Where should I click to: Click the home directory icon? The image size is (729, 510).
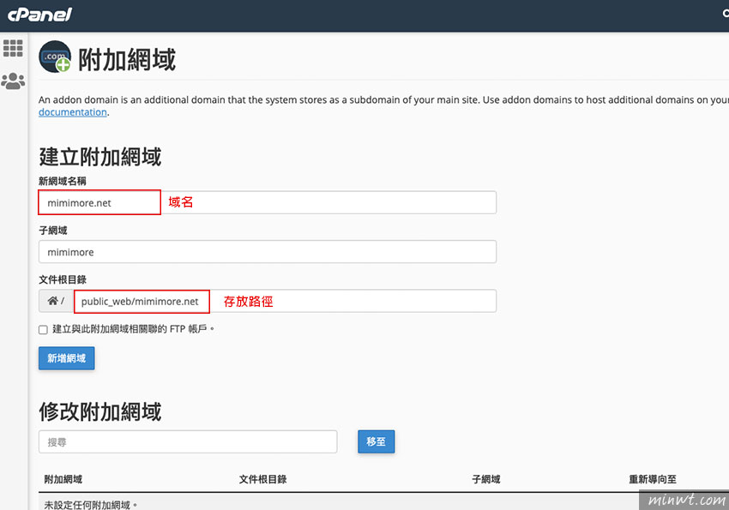[53, 301]
